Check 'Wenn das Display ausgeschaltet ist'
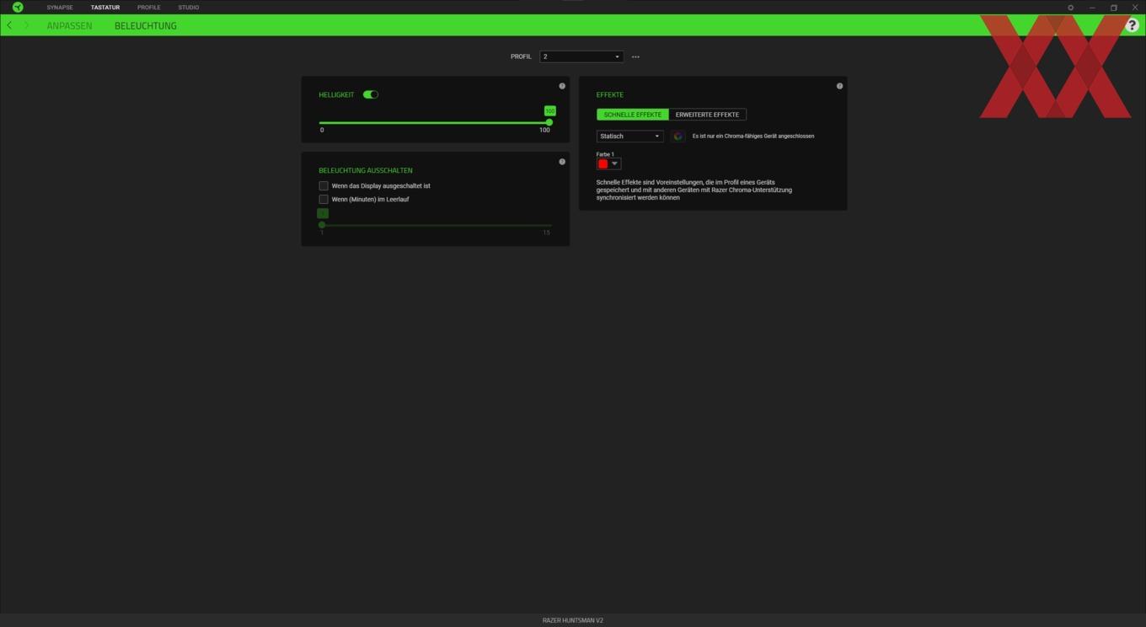Screen dimensions: 1146x627 324,185
